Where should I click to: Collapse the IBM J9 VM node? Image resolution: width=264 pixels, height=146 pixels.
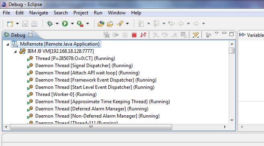[x=15, y=52]
